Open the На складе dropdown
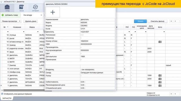 coord(33,15)
